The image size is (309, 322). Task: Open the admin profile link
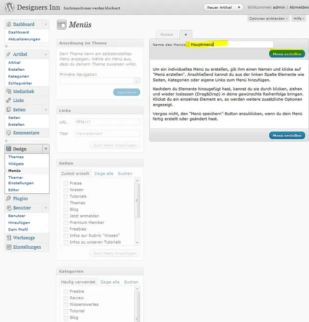click(x=279, y=7)
